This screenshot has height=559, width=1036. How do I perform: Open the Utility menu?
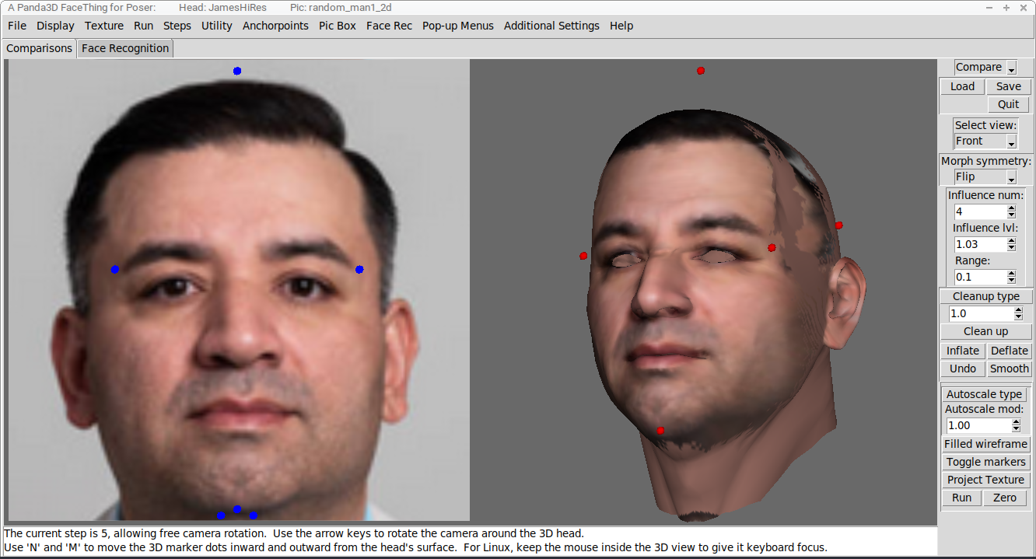[217, 26]
